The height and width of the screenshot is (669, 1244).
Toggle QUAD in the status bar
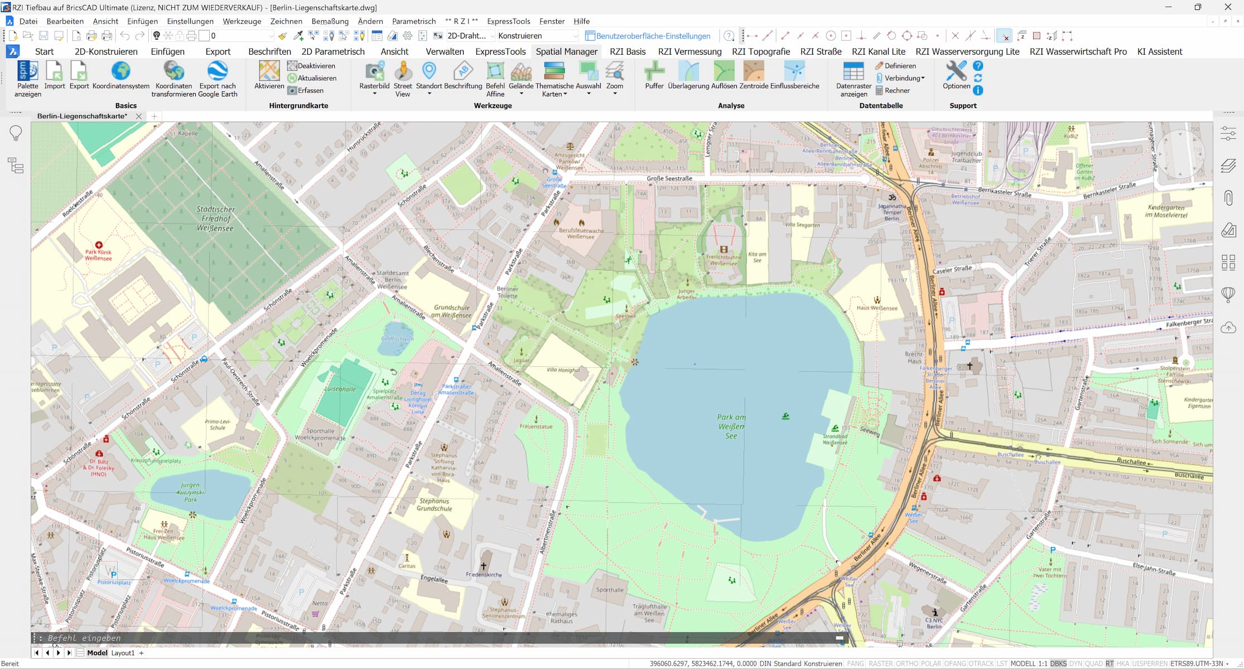1093,663
